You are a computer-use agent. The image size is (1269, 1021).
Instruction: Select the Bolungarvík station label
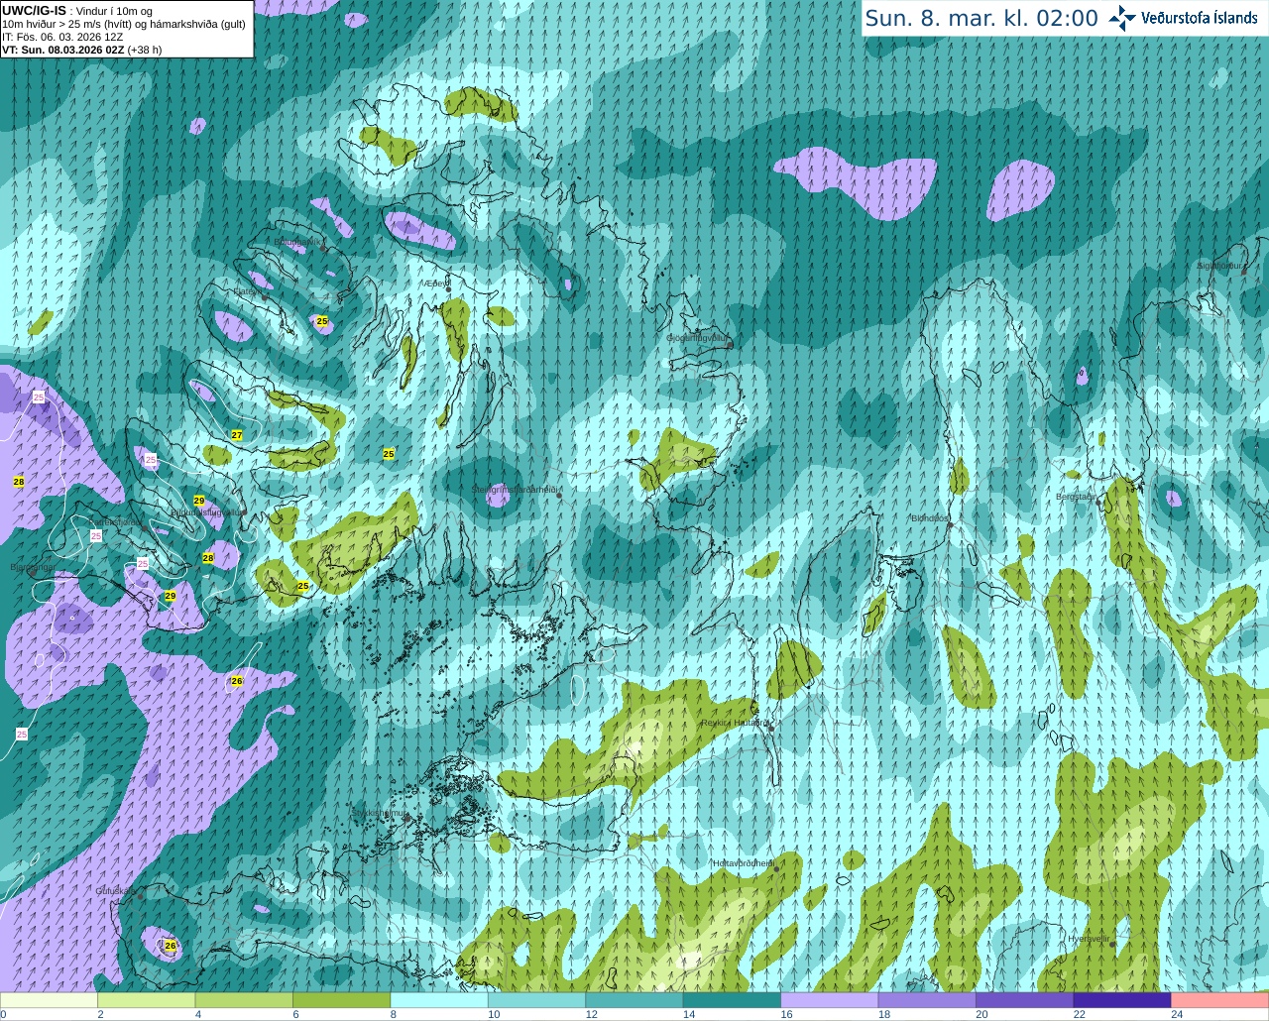coord(297,241)
